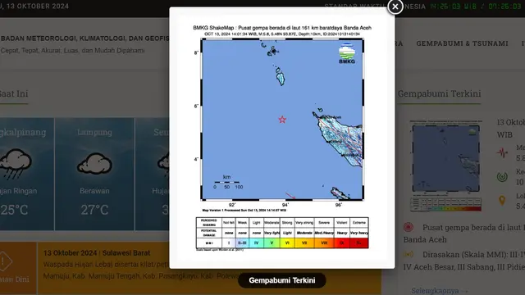
Task: Click the MMI scale IX red swatch
Action: 341,243
